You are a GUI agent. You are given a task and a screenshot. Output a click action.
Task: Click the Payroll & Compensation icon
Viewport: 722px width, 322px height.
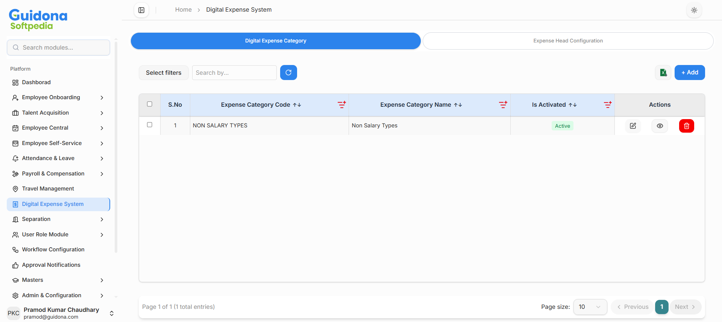[x=15, y=174]
